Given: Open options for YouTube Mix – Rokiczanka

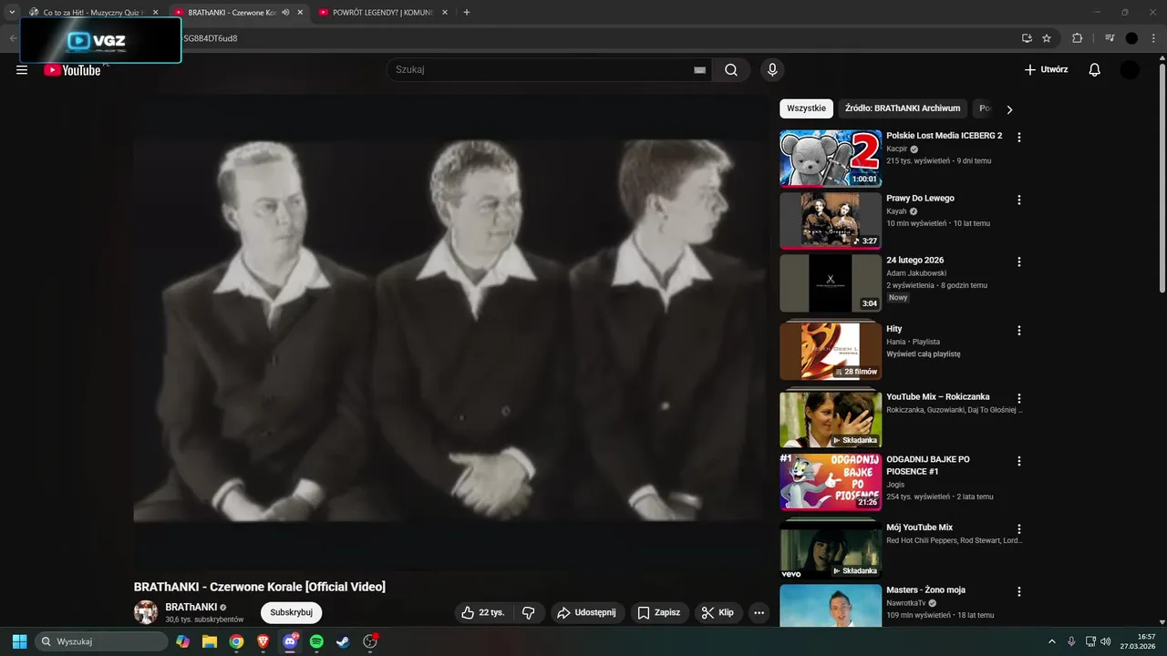Looking at the screenshot, I should tap(1019, 398).
